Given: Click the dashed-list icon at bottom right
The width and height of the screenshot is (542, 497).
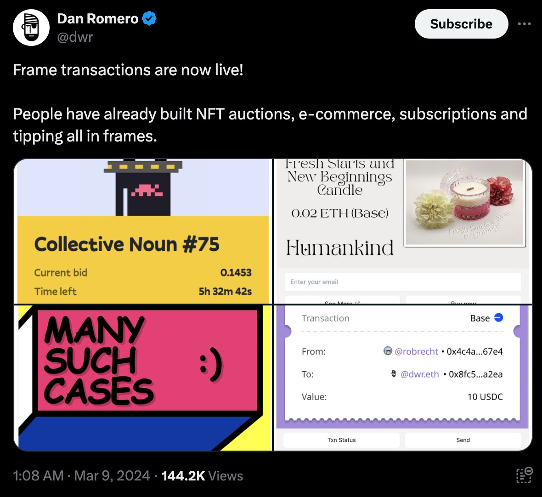Looking at the screenshot, I should click(x=524, y=475).
